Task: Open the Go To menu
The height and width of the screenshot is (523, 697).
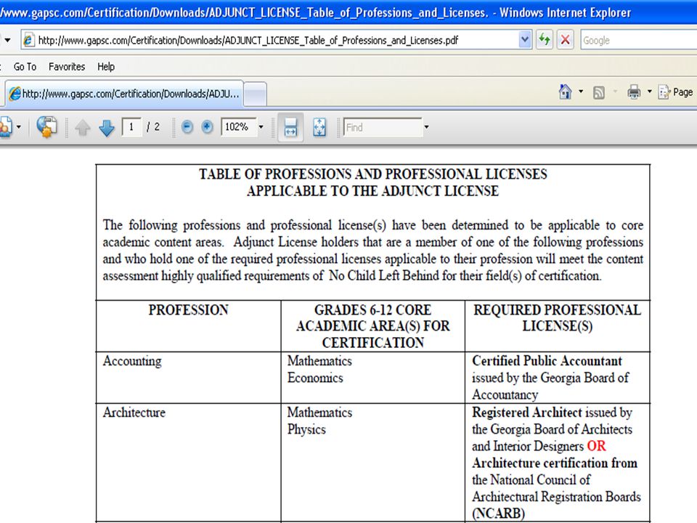Action: pos(25,67)
